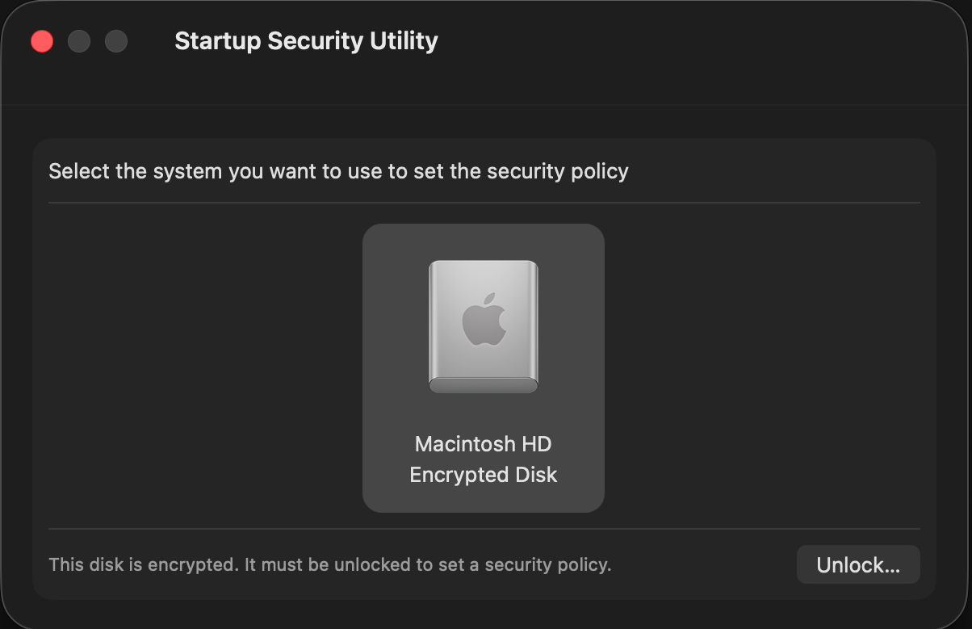Click the Unlock... button
The image size is (972, 629).
[x=857, y=564]
